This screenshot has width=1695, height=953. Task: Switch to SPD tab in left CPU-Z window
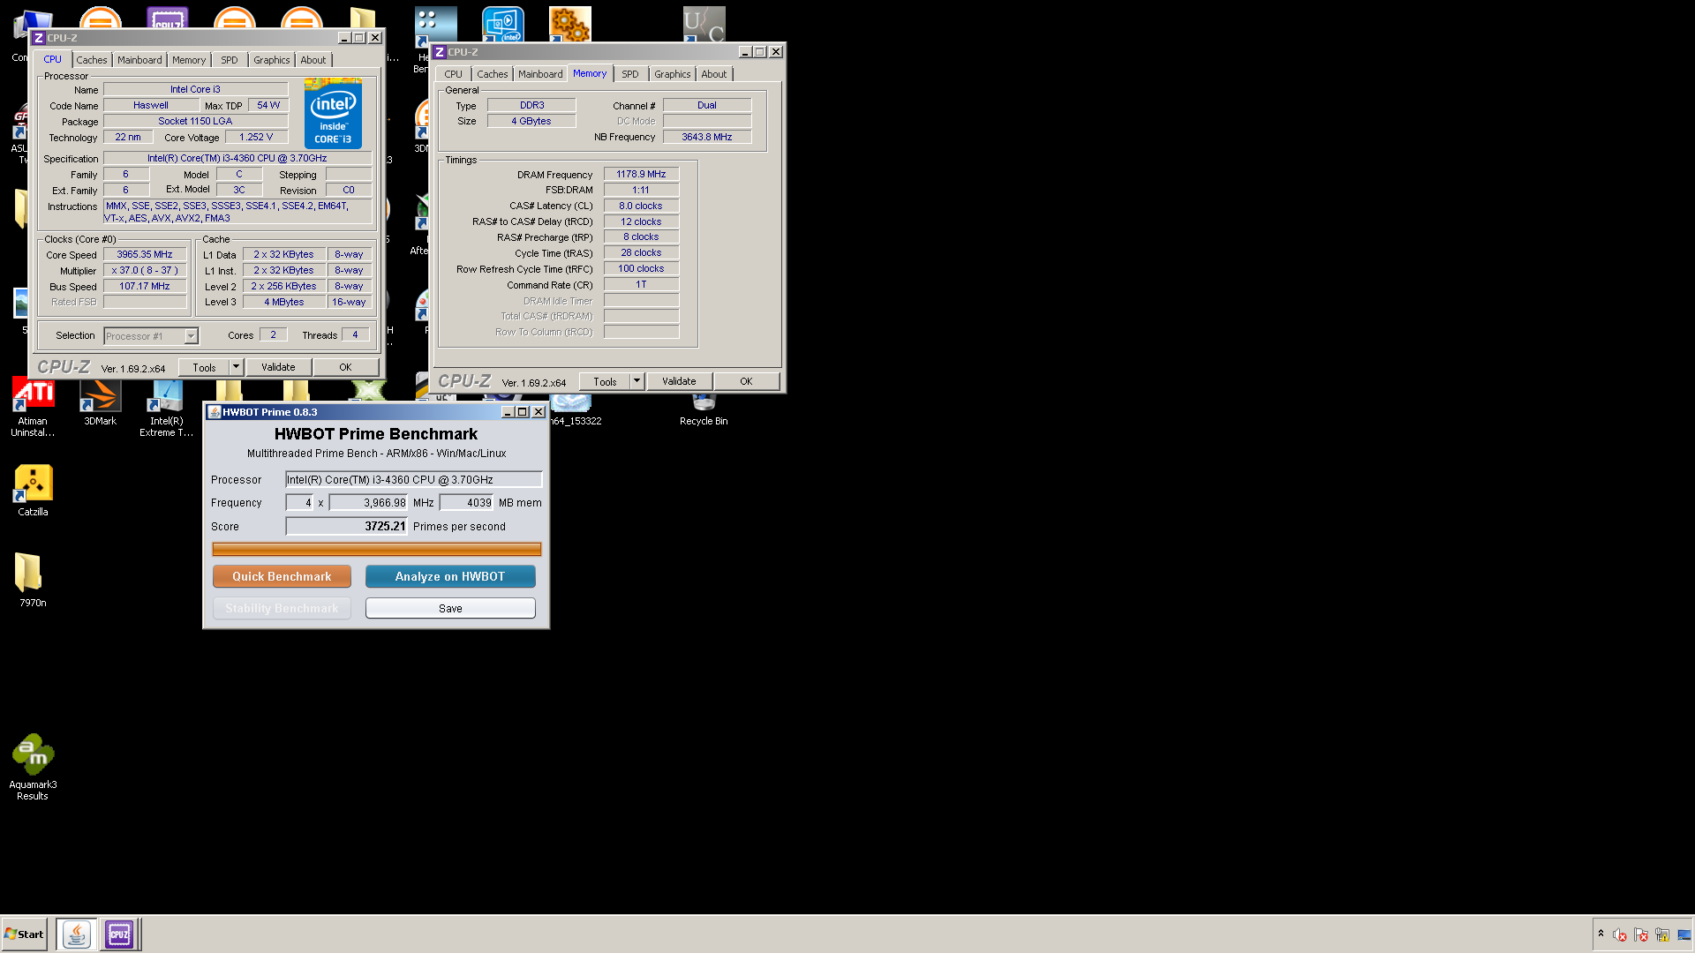pyautogui.click(x=230, y=60)
